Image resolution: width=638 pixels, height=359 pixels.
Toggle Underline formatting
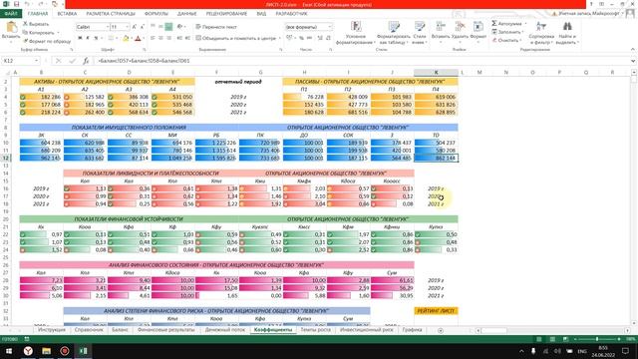[x=96, y=38]
